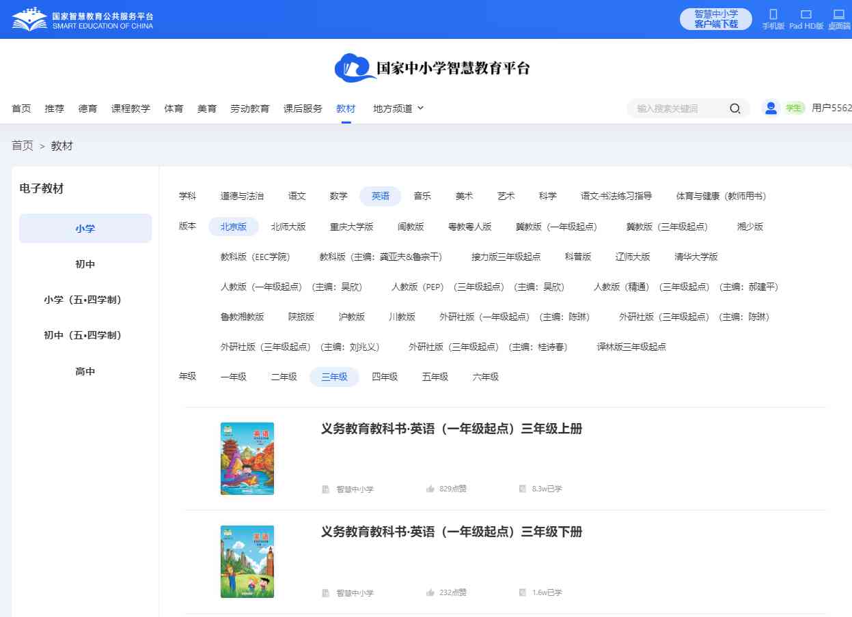
Task: Open the 桌面端 desktop icon
Action: coord(839,14)
